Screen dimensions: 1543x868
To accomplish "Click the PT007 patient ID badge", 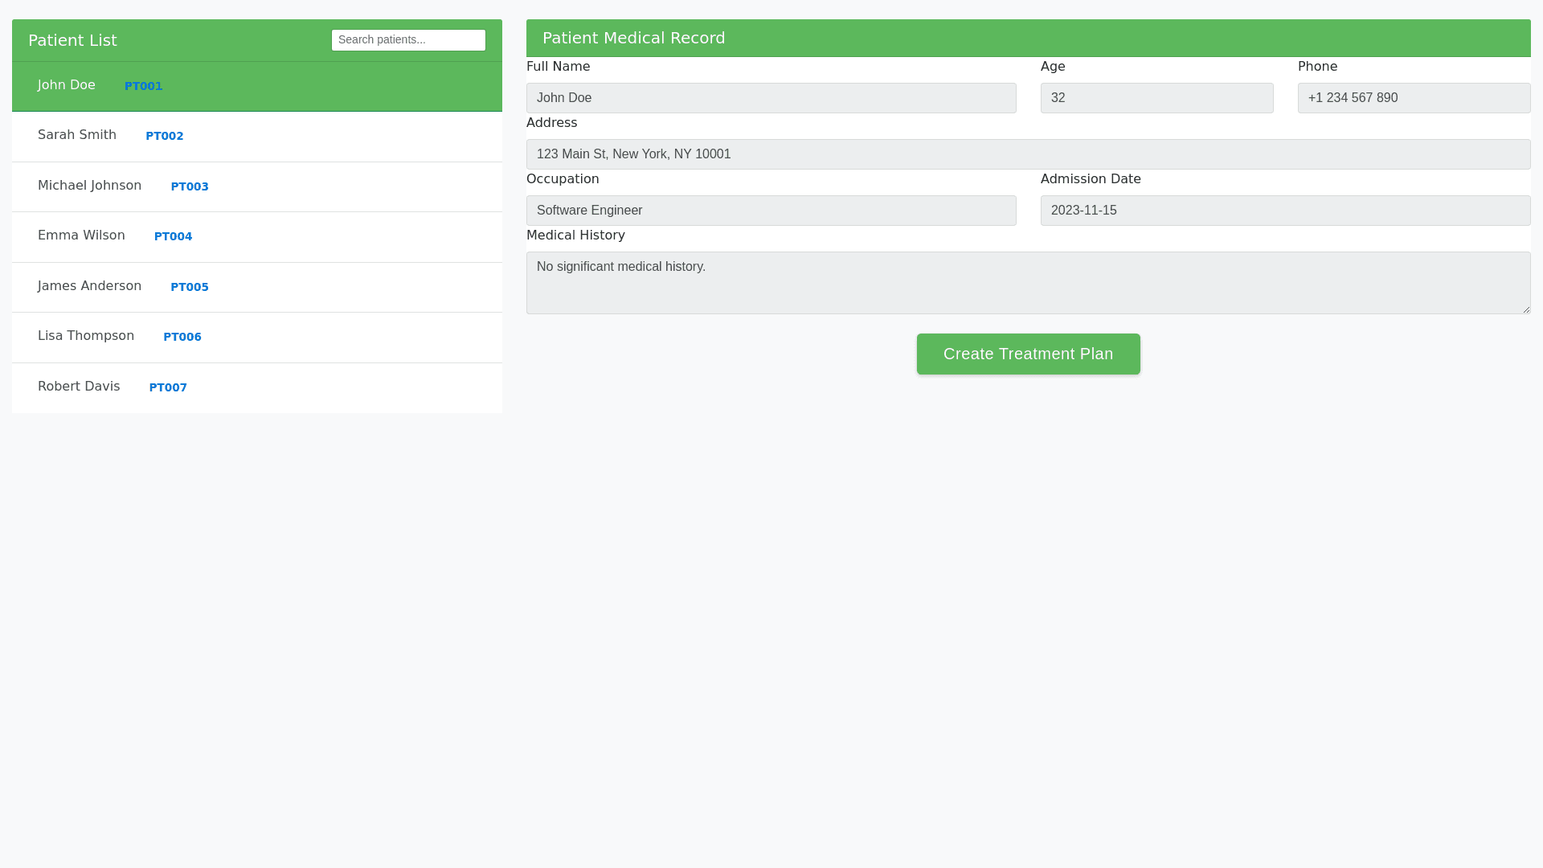I will coord(168,387).
